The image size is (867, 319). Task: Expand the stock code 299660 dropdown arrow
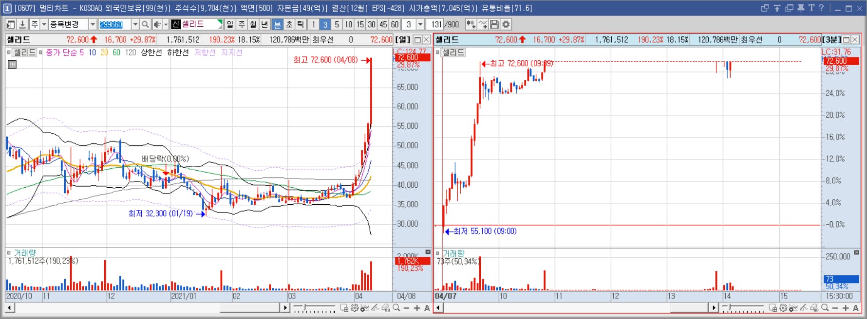click(x=135, y=24)
